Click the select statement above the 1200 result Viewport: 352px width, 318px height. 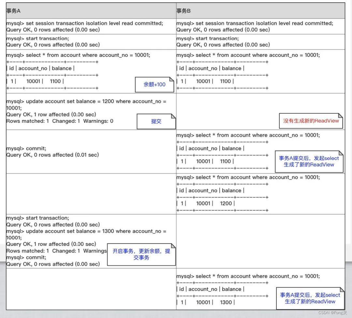(248, 177)
